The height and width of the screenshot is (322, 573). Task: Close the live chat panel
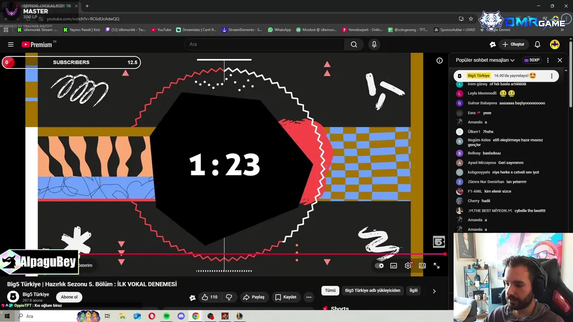[x=560, y=60]
